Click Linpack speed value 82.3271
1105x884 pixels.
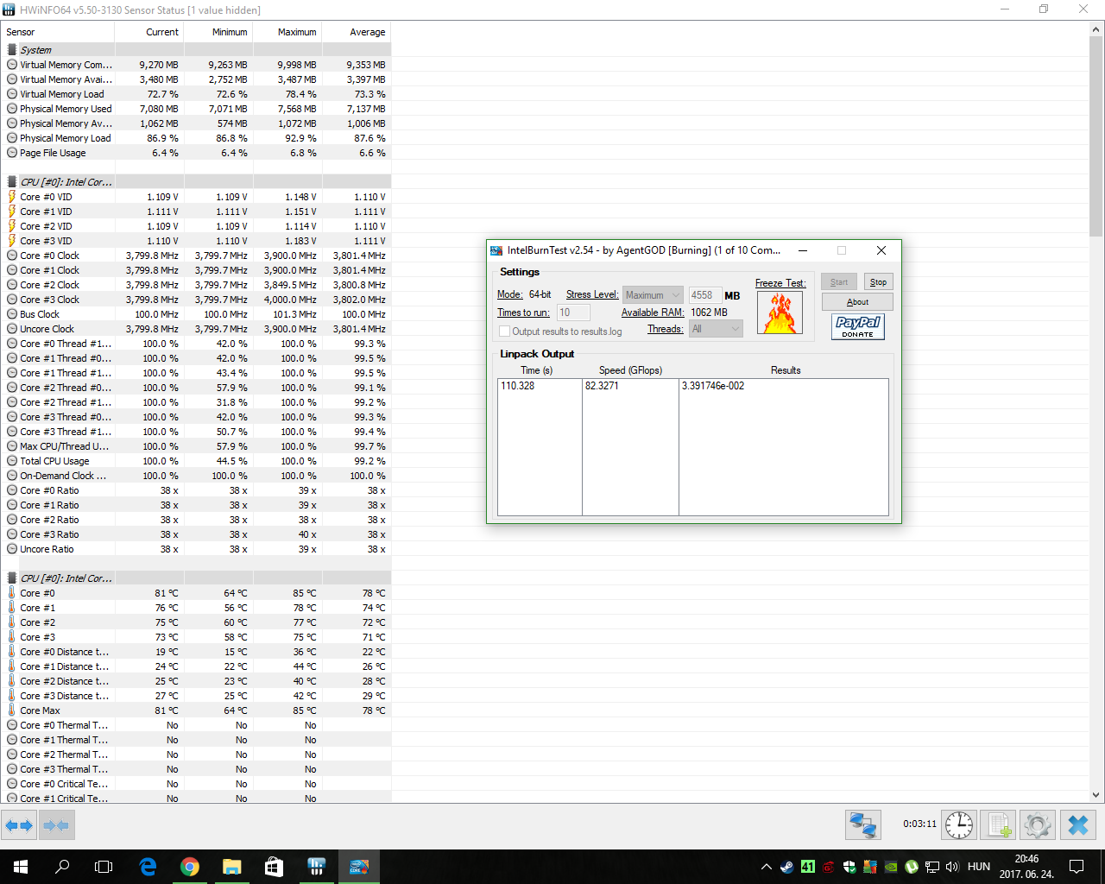pyautogui.click(x=602, y=386)
